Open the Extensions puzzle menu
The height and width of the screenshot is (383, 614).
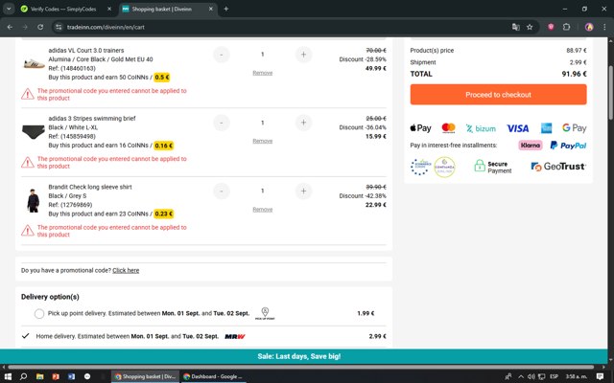[566, 27]
